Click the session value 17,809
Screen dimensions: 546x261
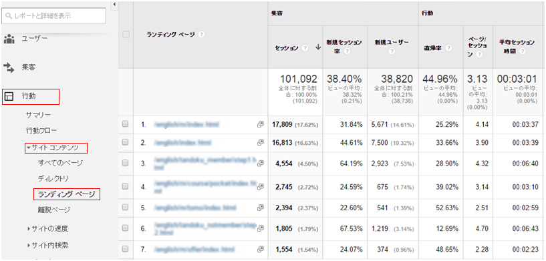(283, 124)
